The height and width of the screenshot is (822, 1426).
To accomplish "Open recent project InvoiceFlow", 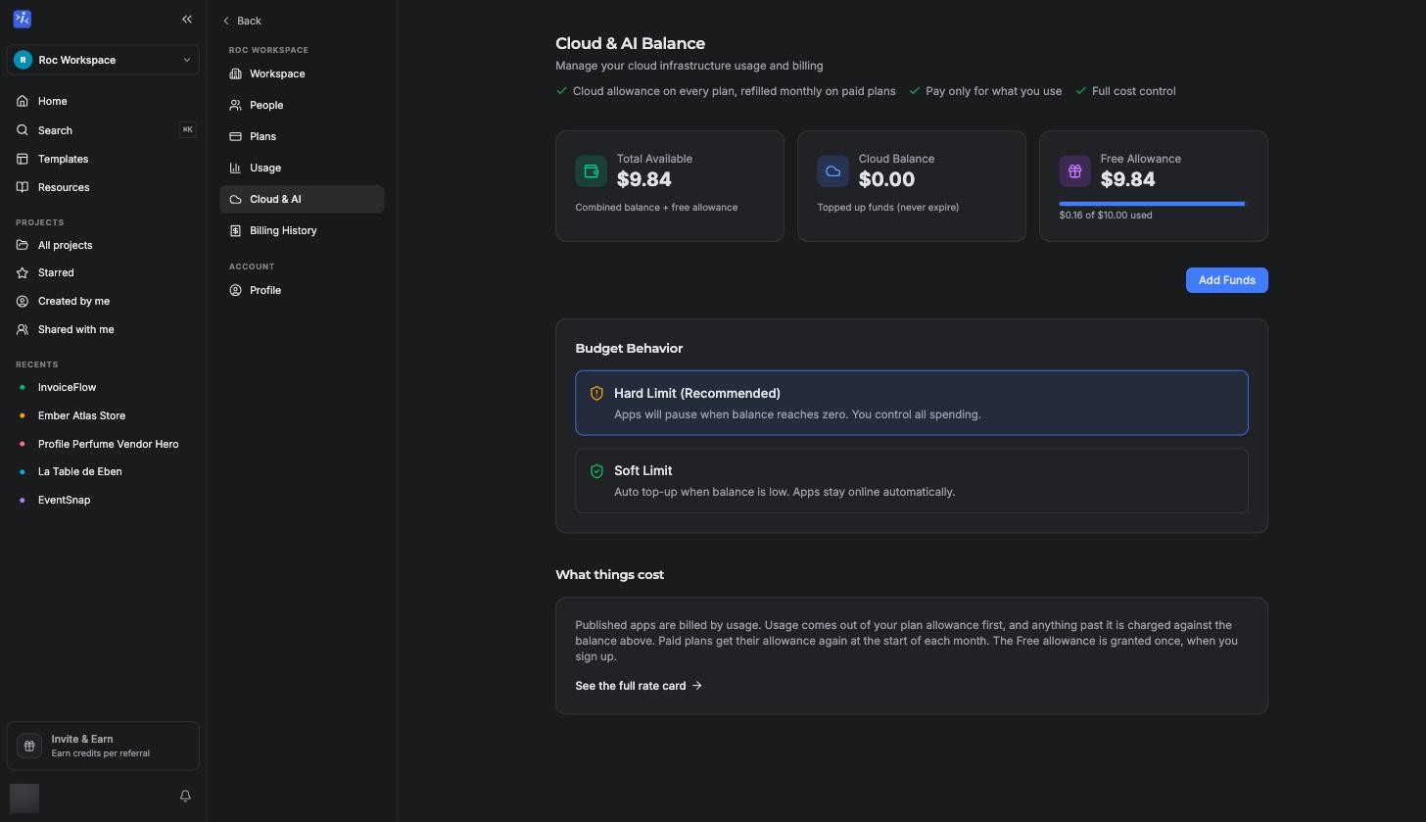I will tap(103, 387).
